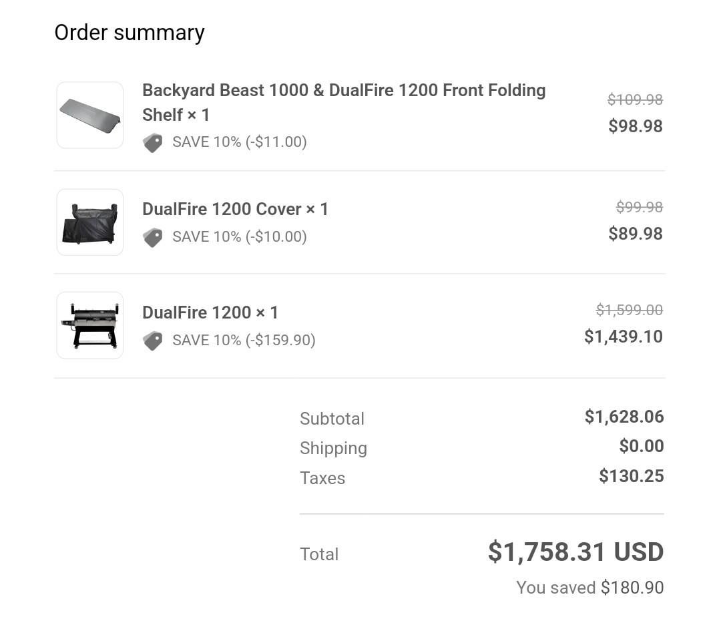Click the Subtotal amount $1,628.06

[624, 417]
